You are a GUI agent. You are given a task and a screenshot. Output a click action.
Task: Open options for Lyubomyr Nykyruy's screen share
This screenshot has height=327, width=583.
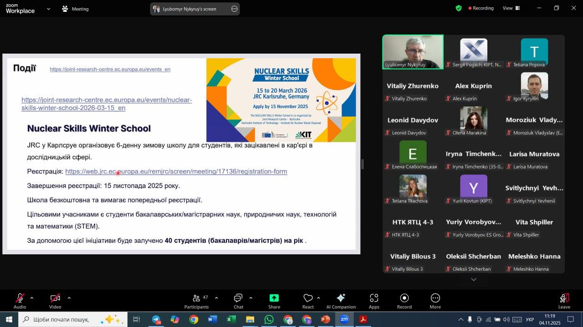(234, 9)
